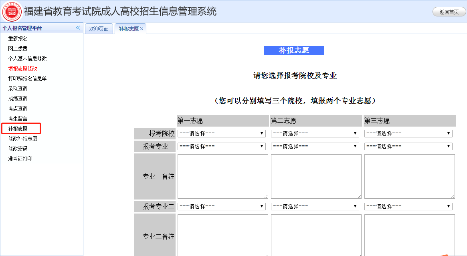467x256 pixels.
Task: Click the red system logo emblem
Action: 12,11
